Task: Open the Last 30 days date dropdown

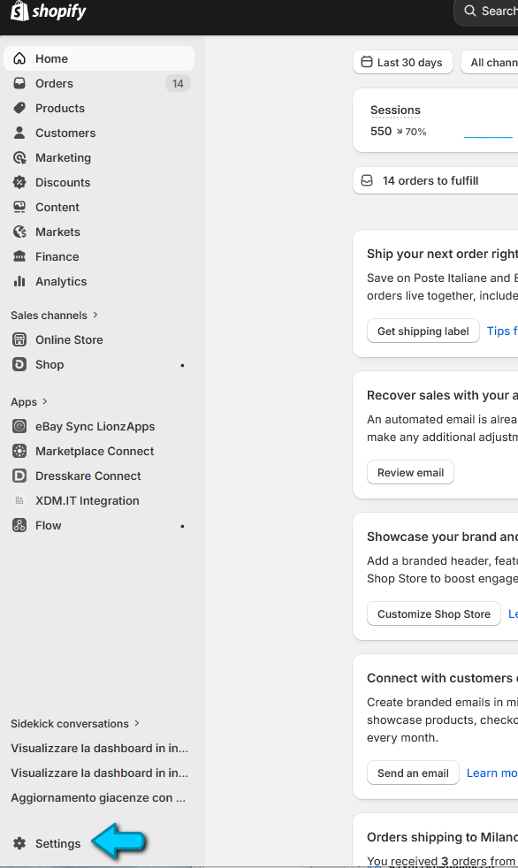Action: pos(403,62)
